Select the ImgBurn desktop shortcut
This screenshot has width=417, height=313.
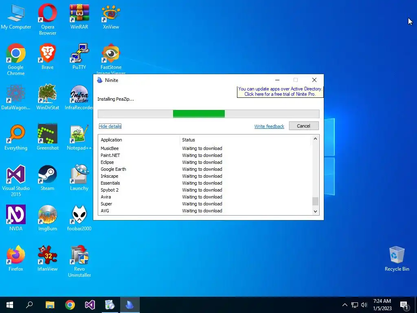coord(48,218)
